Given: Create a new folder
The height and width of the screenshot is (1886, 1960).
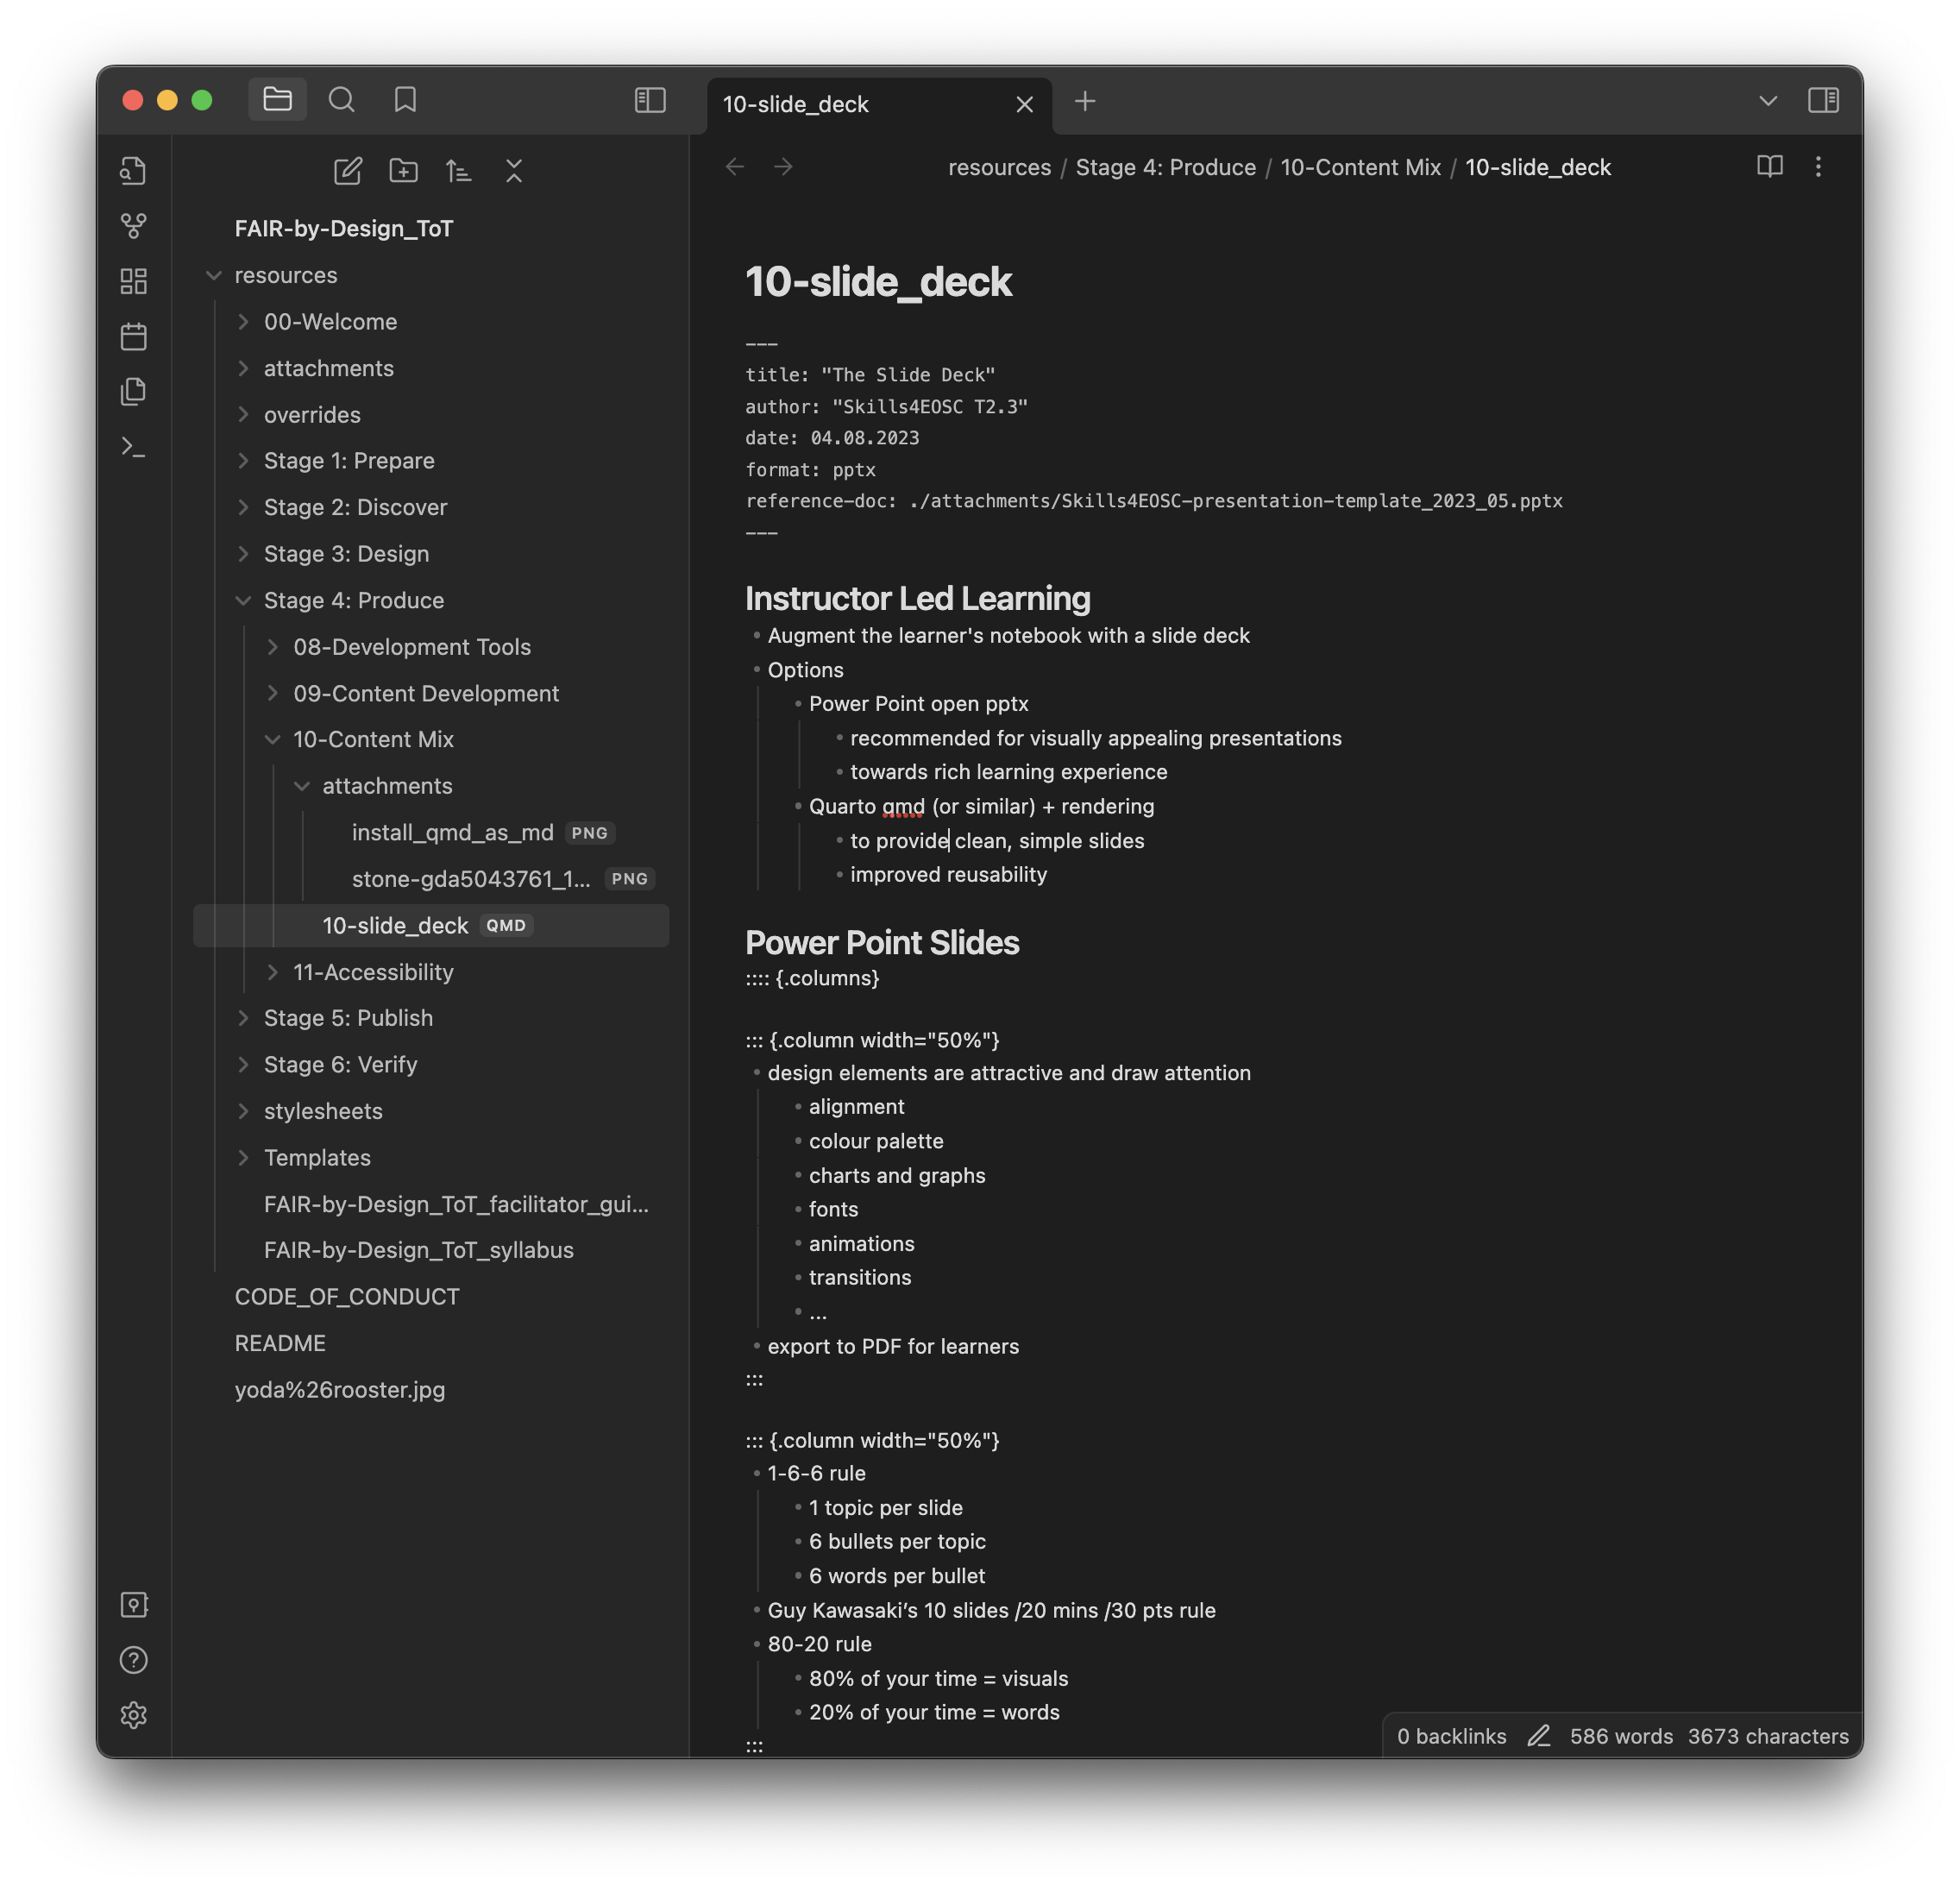Looking at the screenshot, I should pyautogui.click(x=403, y=170).
